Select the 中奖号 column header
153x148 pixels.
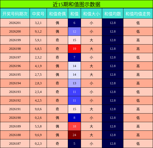click(x=38, y=14)
